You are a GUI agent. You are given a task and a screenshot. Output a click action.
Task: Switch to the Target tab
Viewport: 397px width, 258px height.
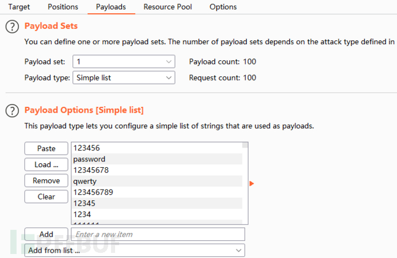(x=19, y=7)
